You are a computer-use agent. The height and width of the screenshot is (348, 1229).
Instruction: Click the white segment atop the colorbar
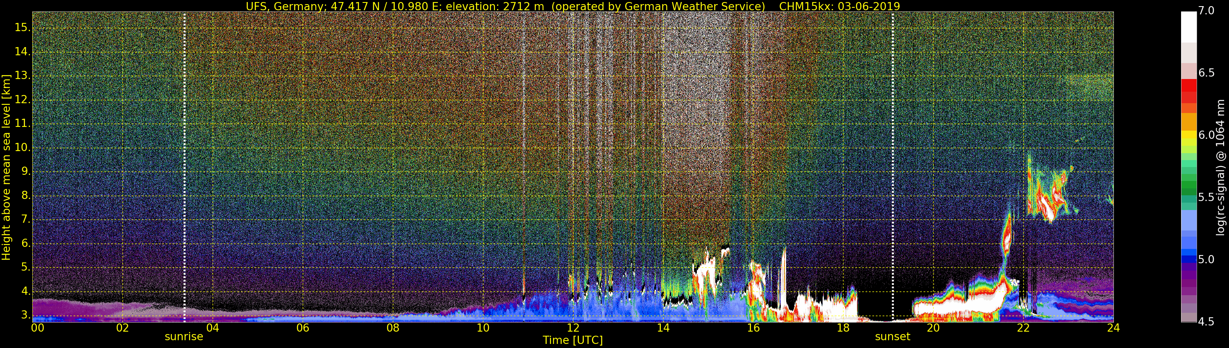pyautogui.click(x=1188, y=27)
